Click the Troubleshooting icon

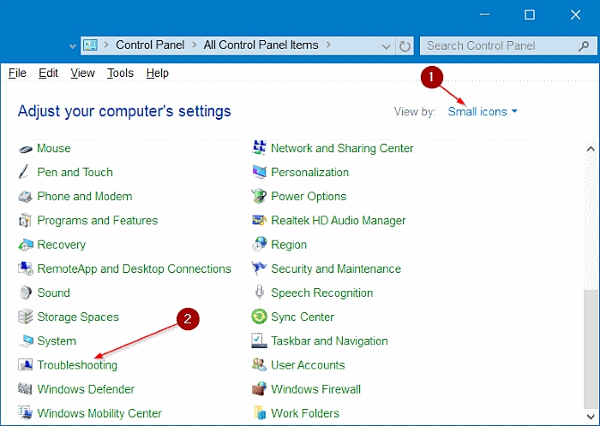pyautogui.click(x=25, y=365)
